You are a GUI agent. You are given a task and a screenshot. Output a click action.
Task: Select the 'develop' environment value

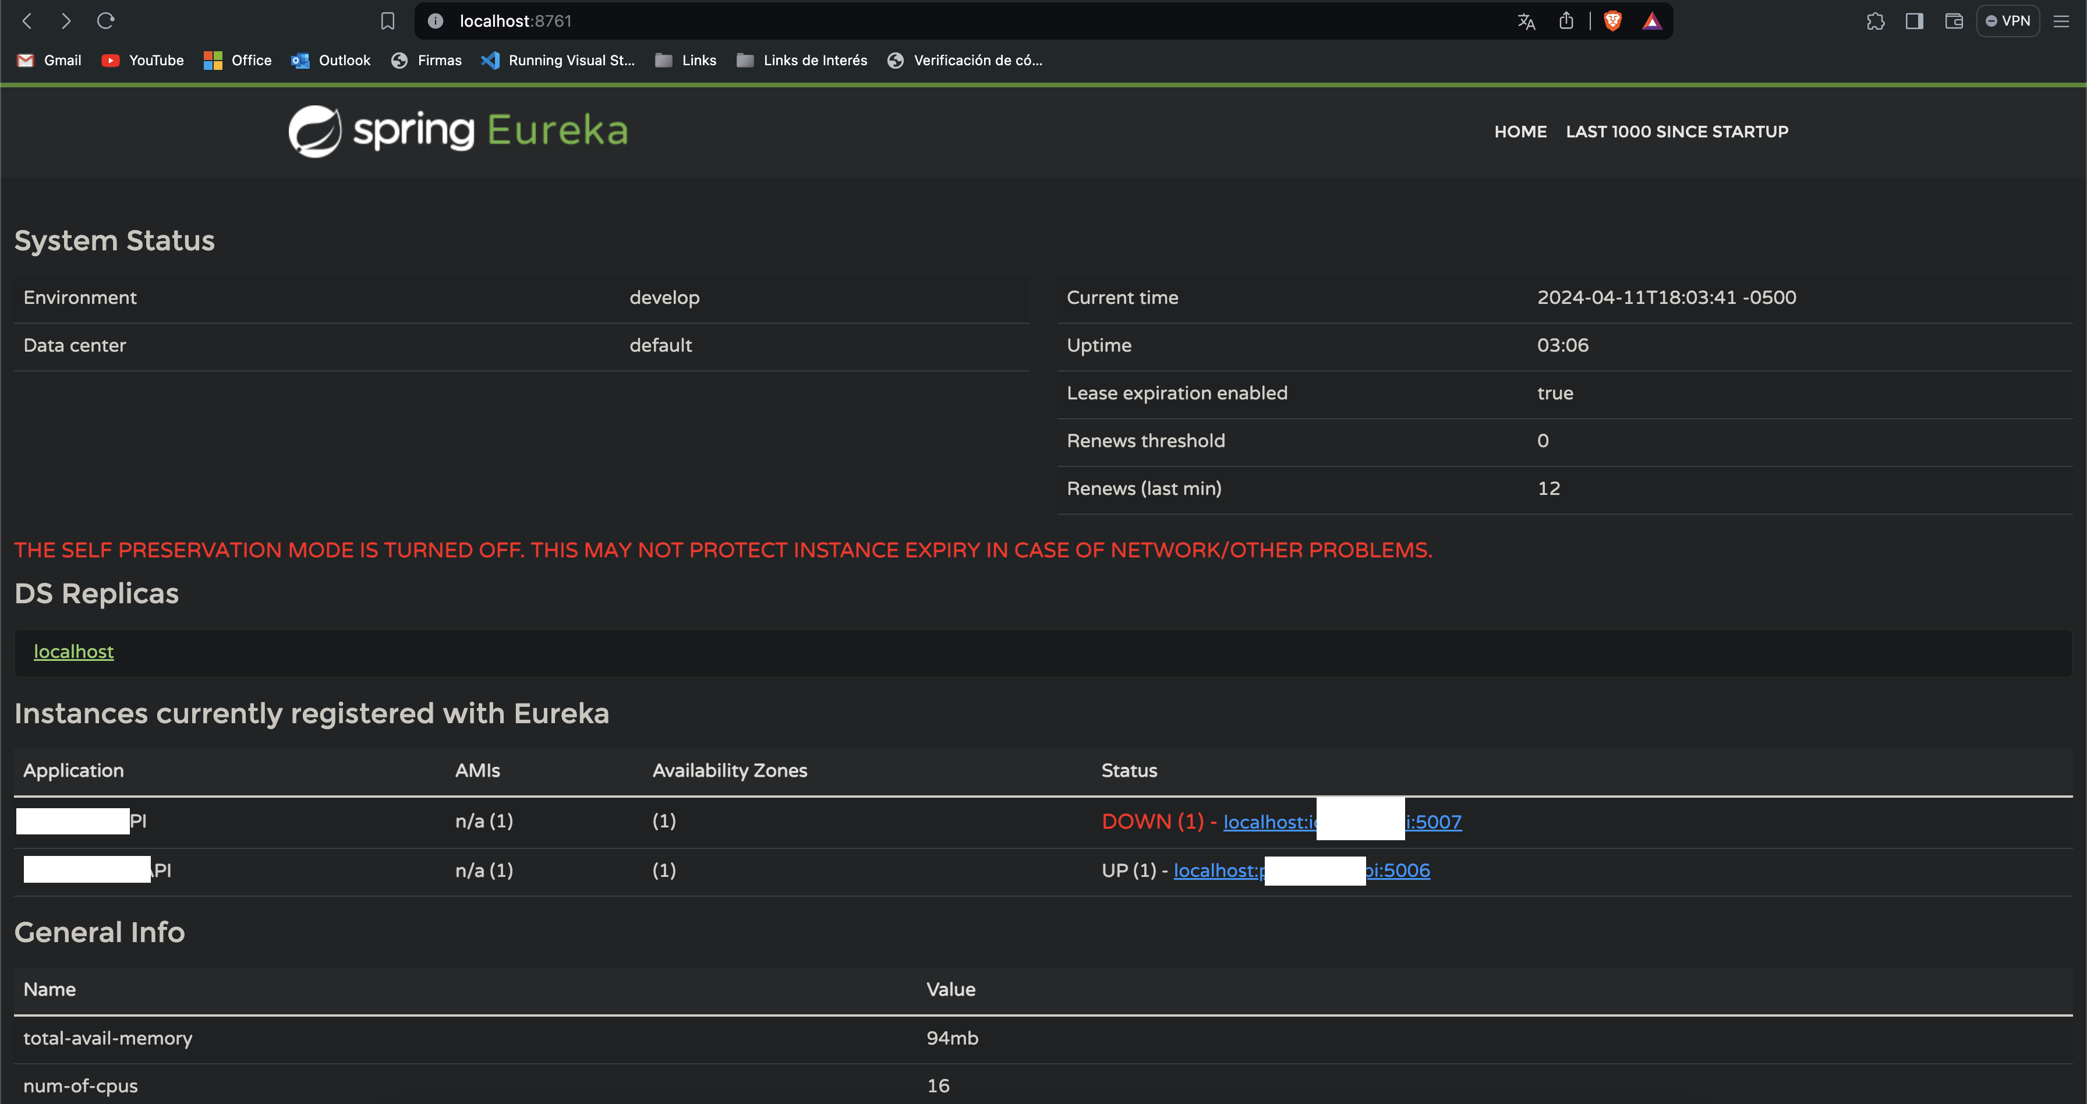coord(664,298)
